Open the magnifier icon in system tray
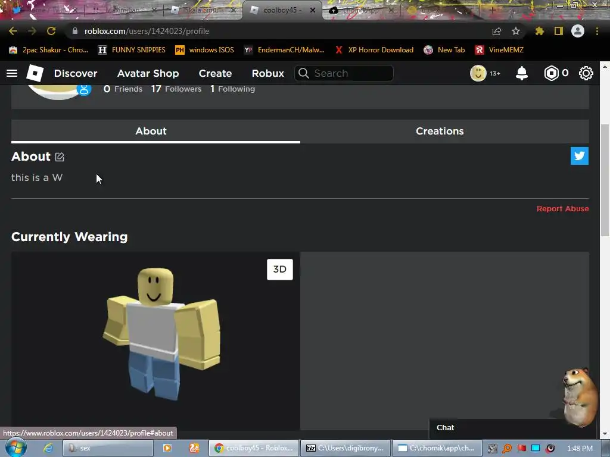The width and height of the screenshot is (610, 457). [507, 449]
